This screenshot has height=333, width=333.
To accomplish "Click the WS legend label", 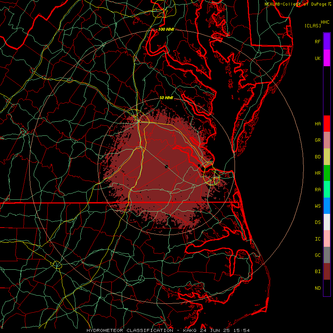I will [317, 206].
